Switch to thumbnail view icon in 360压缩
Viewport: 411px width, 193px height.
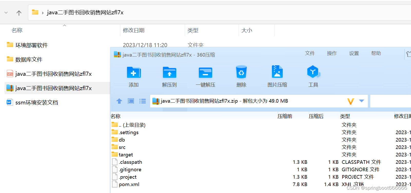(x=131, y=101)
